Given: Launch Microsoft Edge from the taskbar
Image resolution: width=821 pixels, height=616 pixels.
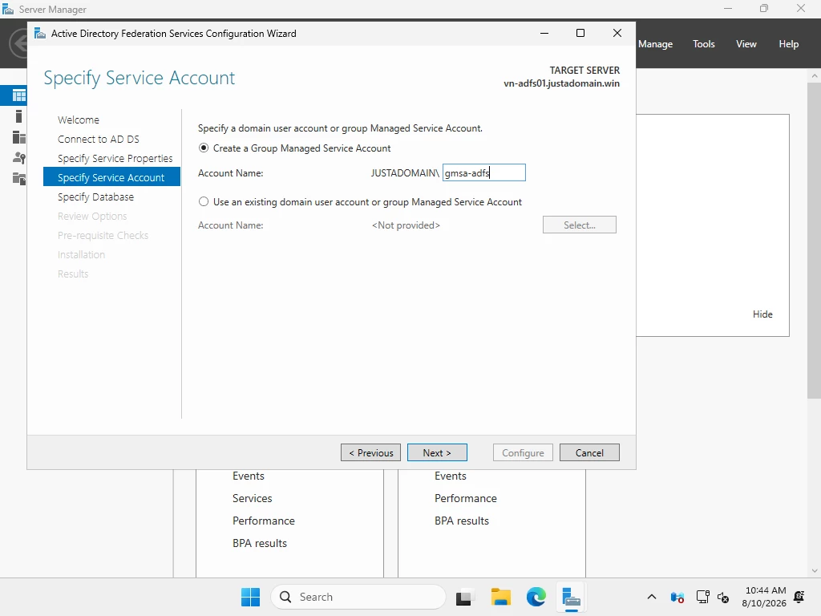Looking at the screenshot, I should click(536, 597).
